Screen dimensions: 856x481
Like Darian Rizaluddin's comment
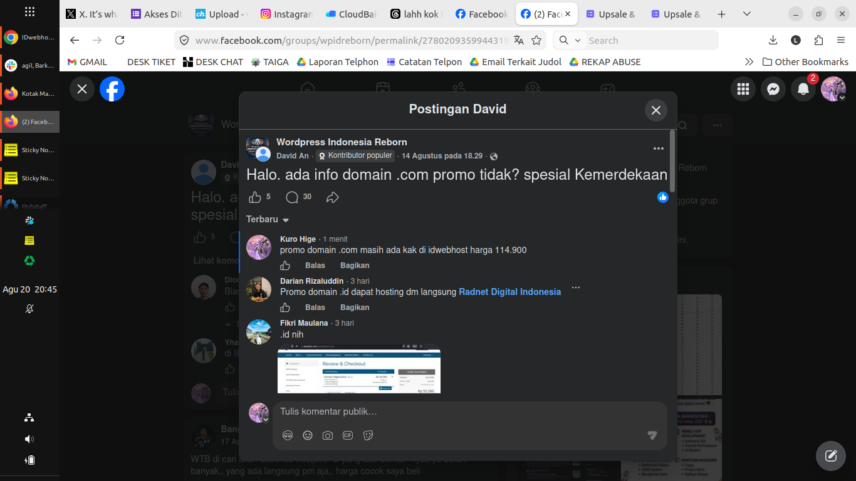coord(285,308)
